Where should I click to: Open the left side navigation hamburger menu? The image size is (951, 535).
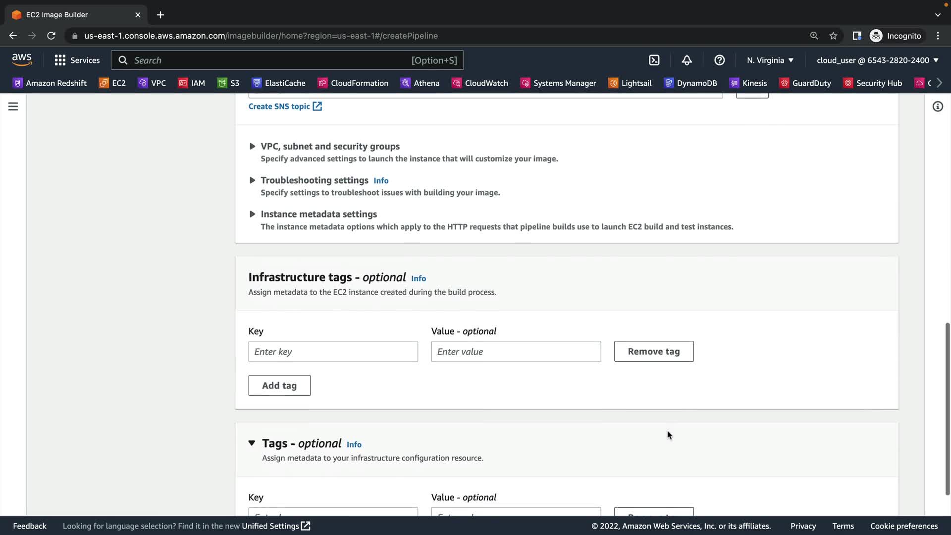coord(13,107)
